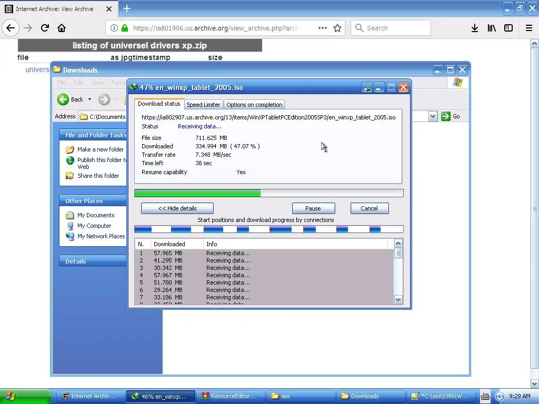This screenshot has width=539, height=404.
Task: Select Download status tab
Action: pyautogui.click(x=159, y=104)
